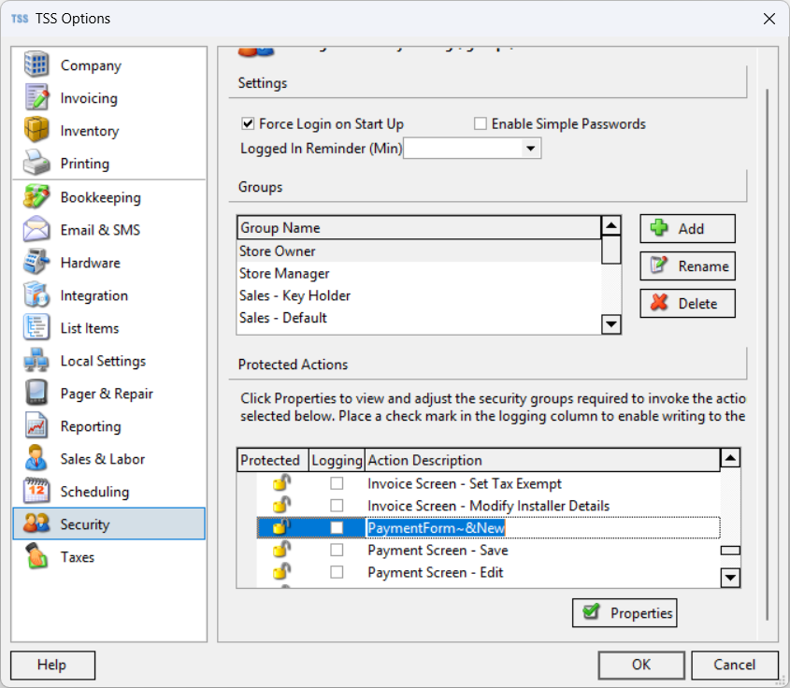Click the padlock icon for Payment Screen - Save
Screen dimensions: 790x688
tap(280, 551)
